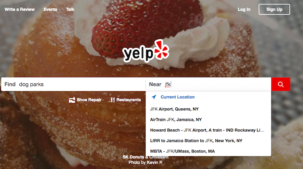Go to the Talk section
The image size is (303, 169).
(70, 9)
